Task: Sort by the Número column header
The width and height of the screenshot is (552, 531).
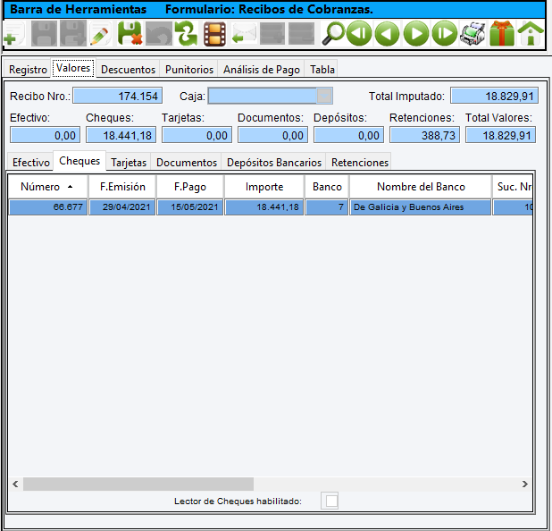Action: [x=48, y=187]
